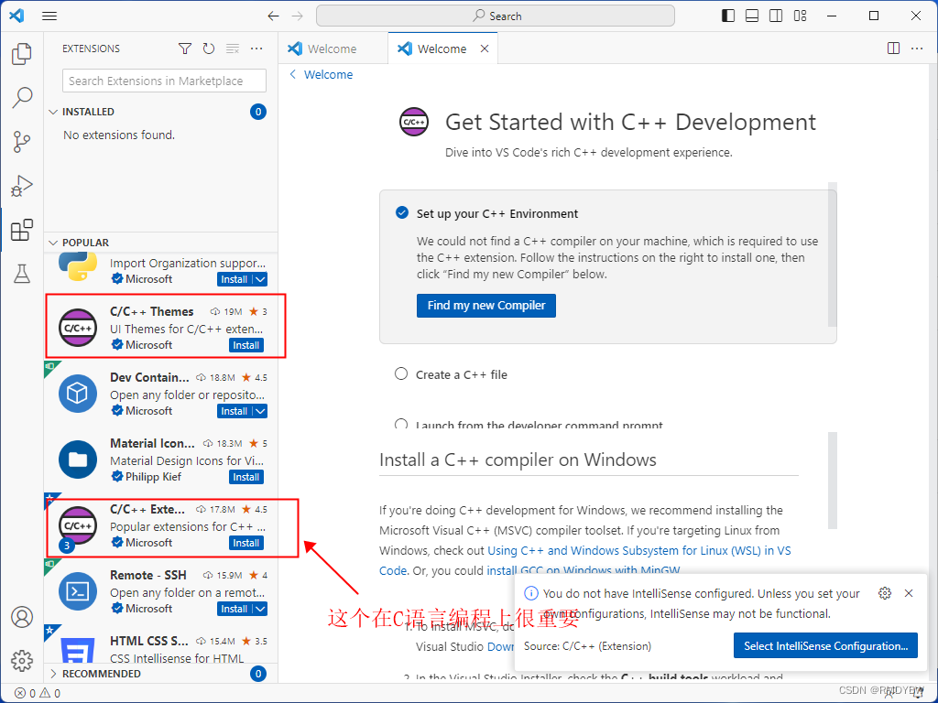Open install dropdown for Remote - SSH

260,609
